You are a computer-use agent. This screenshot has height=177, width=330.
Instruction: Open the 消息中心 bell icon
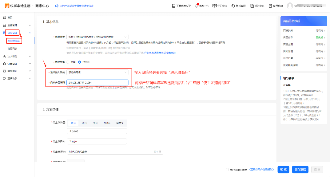[x=197, y=6]
